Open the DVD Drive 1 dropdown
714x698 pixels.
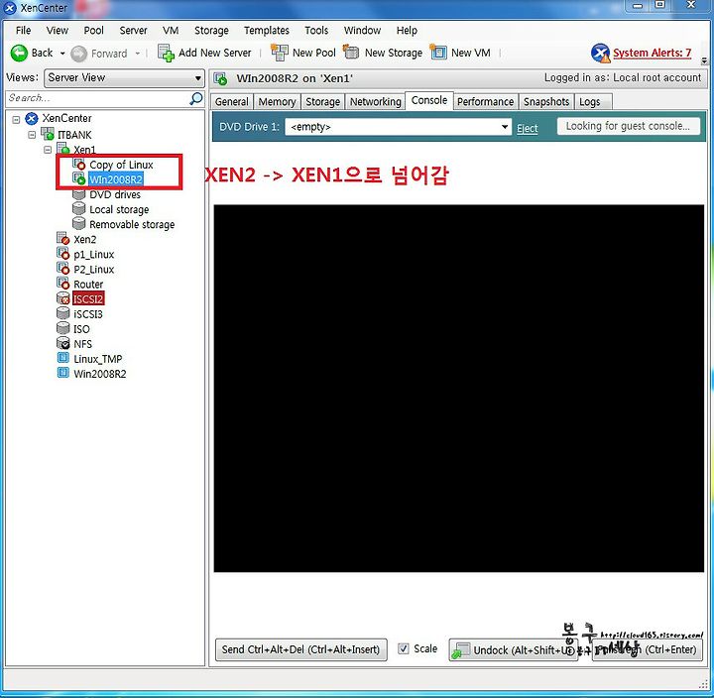tap(398, 127)
